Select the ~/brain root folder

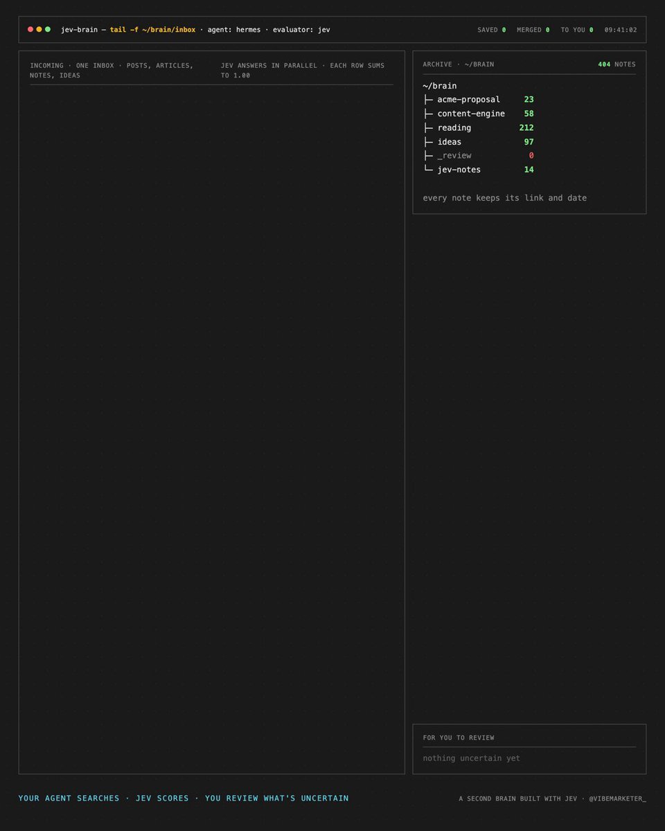pyautogui.click(x=440, y=86)
